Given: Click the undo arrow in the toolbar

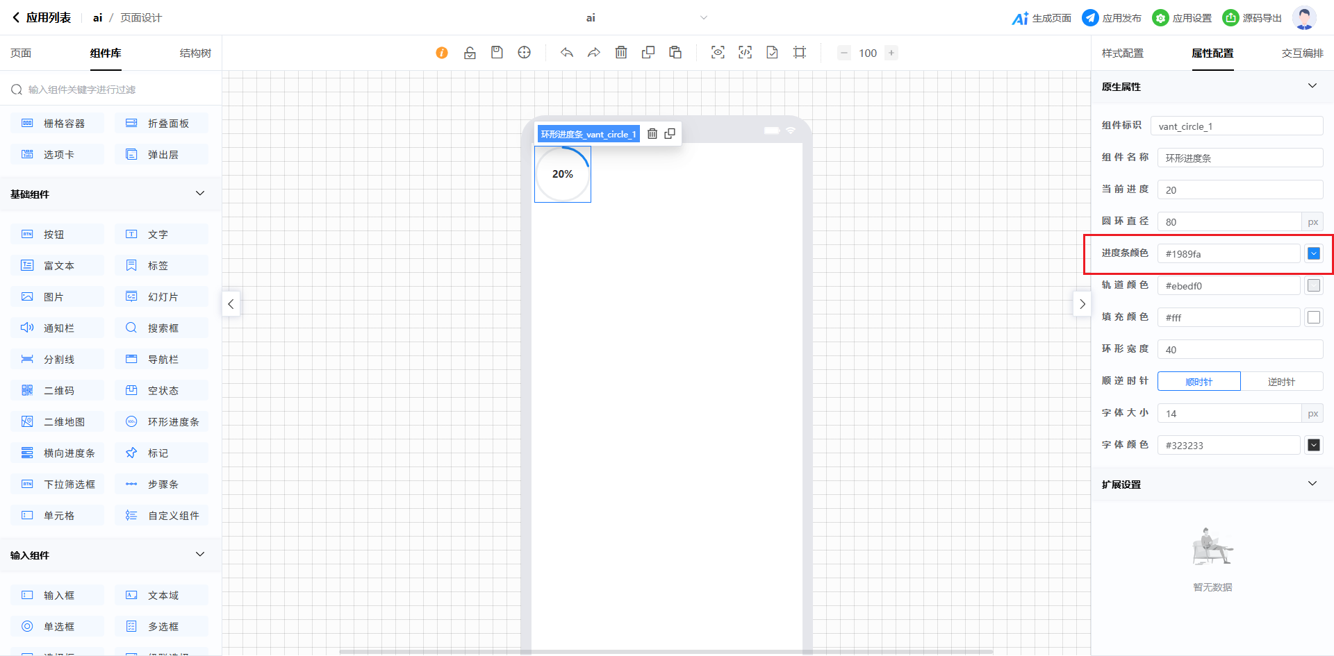Looking at the screenshot, I should (567, 53).
